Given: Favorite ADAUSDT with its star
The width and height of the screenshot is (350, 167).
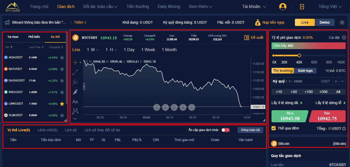Looking at the screenshot, I should (62, 58).
